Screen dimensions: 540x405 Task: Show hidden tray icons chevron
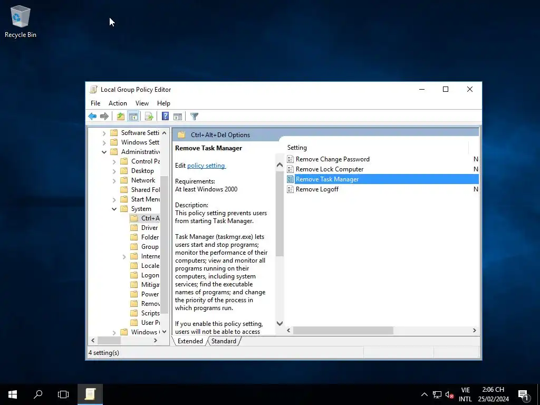click(x=425, y=394)
